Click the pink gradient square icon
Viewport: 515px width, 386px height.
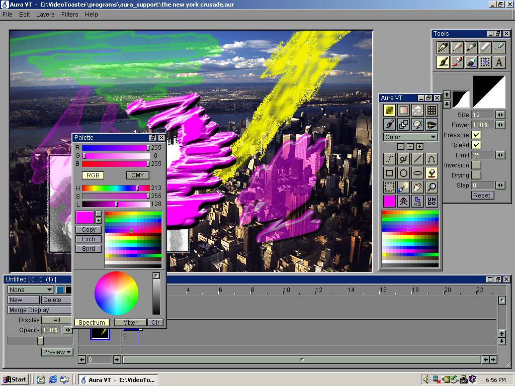(404, 110)
